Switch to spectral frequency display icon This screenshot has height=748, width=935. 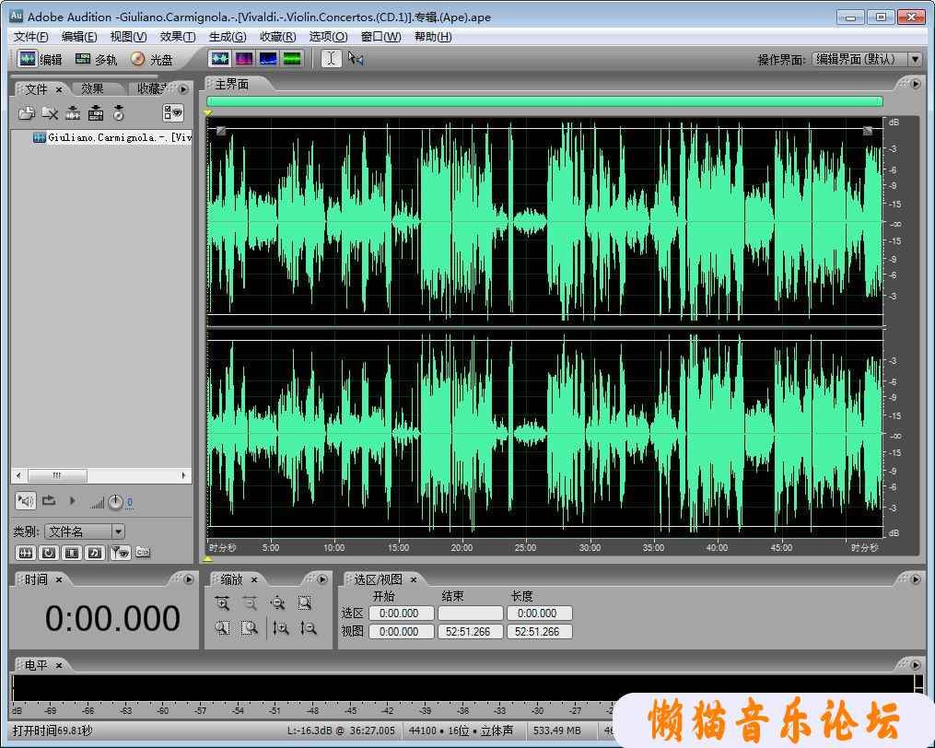[244, 58]
